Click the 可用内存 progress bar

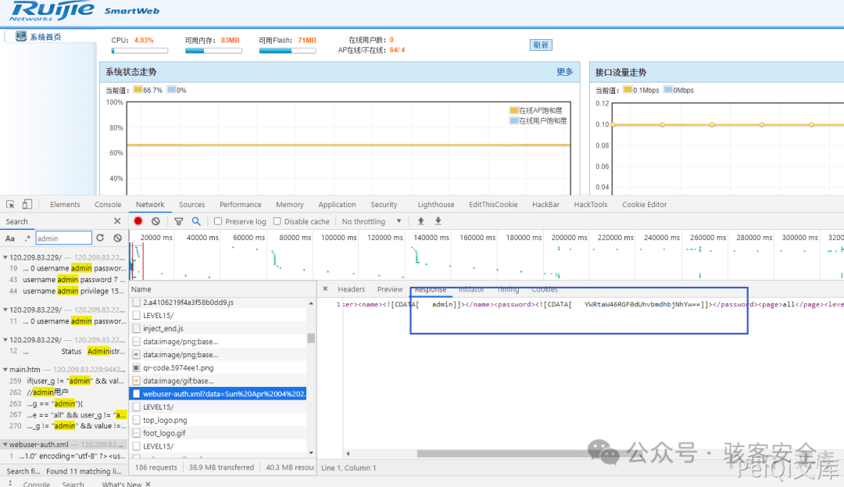pos(213,51)
